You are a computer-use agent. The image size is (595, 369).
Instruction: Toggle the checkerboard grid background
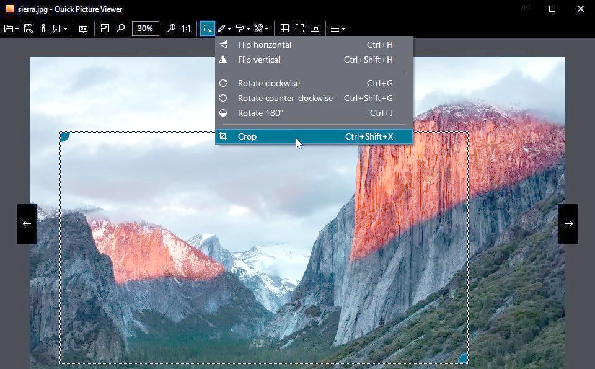point(284,29)
